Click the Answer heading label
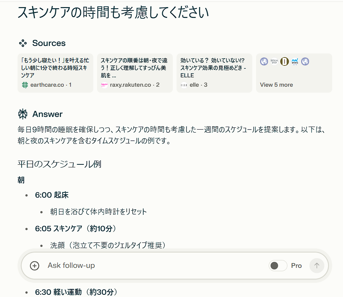343x297 pixels. tap(47, 114)
